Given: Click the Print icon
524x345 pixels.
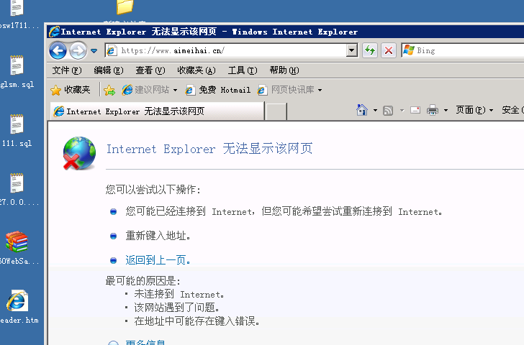Looking at the screenshot, I should coord(433,110).
